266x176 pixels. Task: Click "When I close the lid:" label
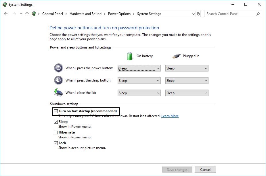(81, 93)
